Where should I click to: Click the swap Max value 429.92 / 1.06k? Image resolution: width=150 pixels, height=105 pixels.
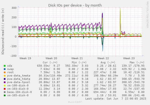point(134,69)
